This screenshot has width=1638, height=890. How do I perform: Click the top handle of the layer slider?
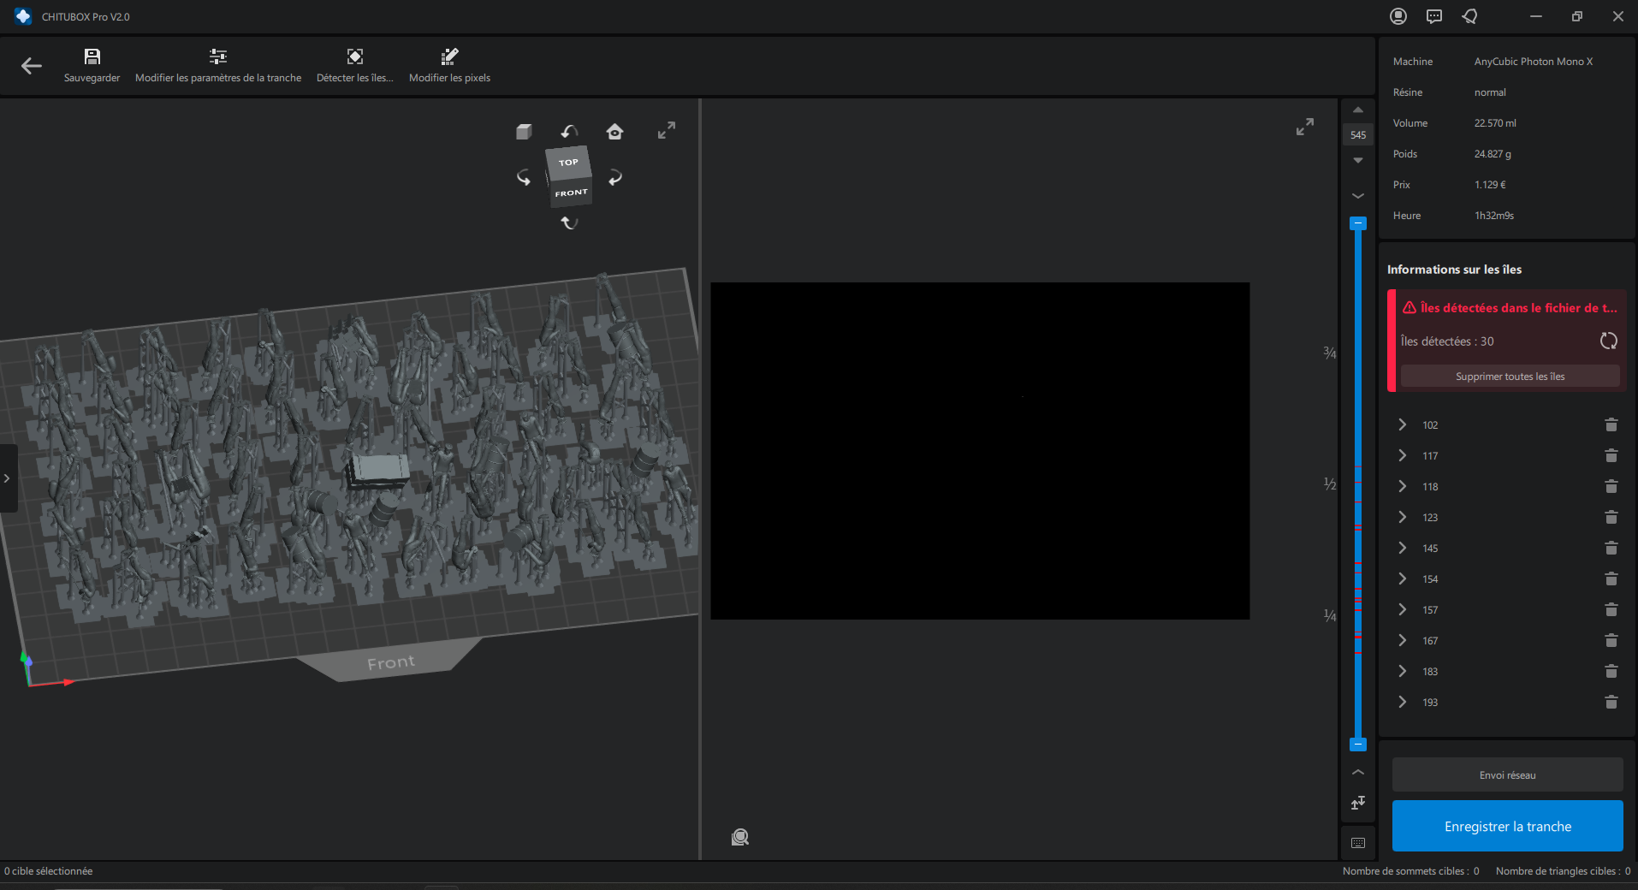(1358, 223)
